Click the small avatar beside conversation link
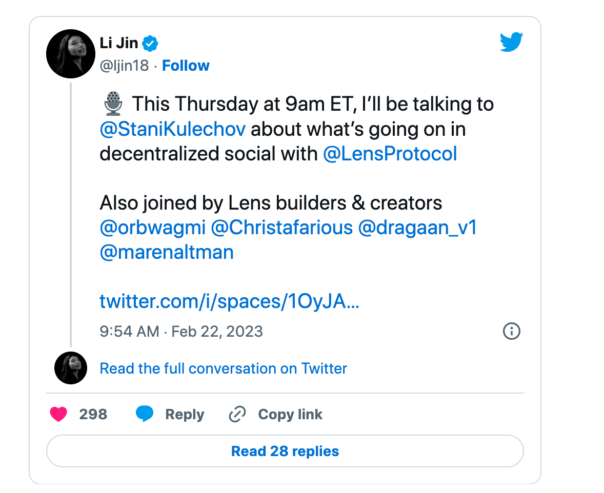The image size is (604, 493). click(71, 368)
